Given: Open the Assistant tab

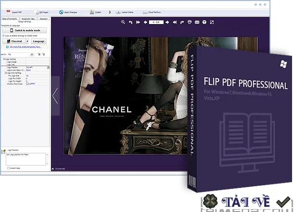Looking at the screenshot, I should coord(43,19).
